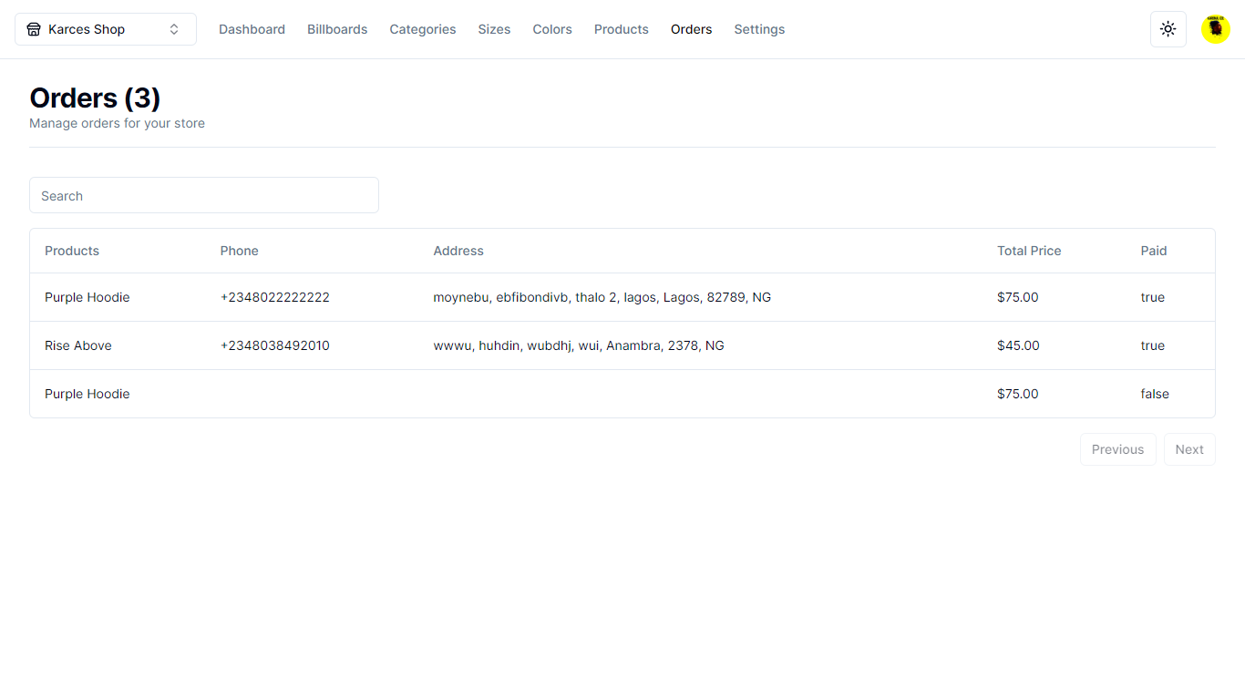1245x700 pixels.
Task: Click phone number +2348038492010
Action: (275, 345)
